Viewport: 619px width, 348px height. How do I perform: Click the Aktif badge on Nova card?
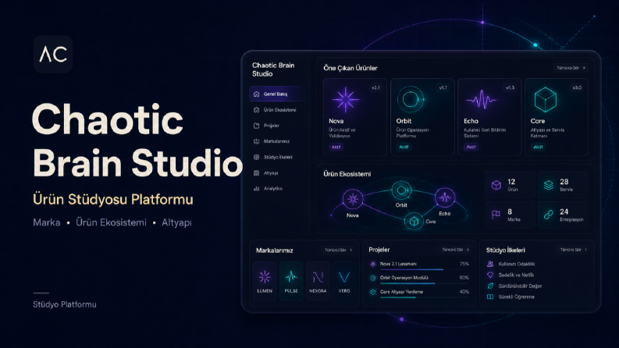click(x=336, y=147)
